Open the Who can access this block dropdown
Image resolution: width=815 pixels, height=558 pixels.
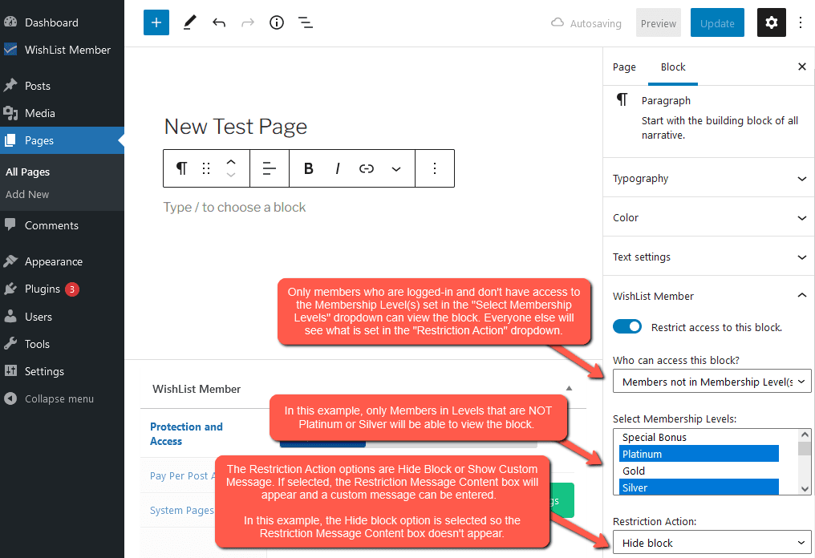(x=712, y=382)
